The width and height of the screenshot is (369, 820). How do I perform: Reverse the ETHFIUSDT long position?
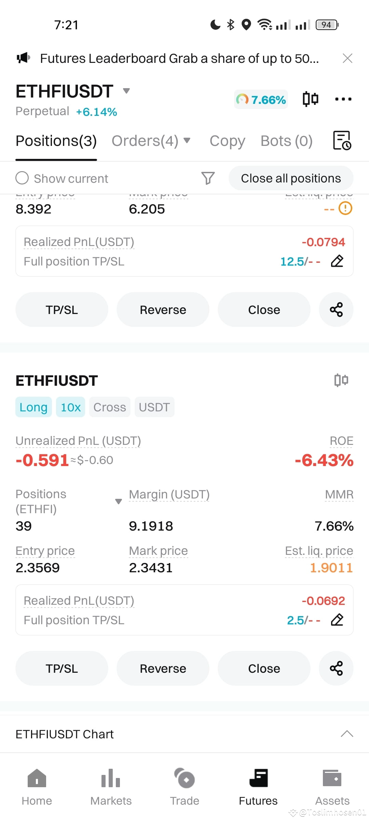163,668
